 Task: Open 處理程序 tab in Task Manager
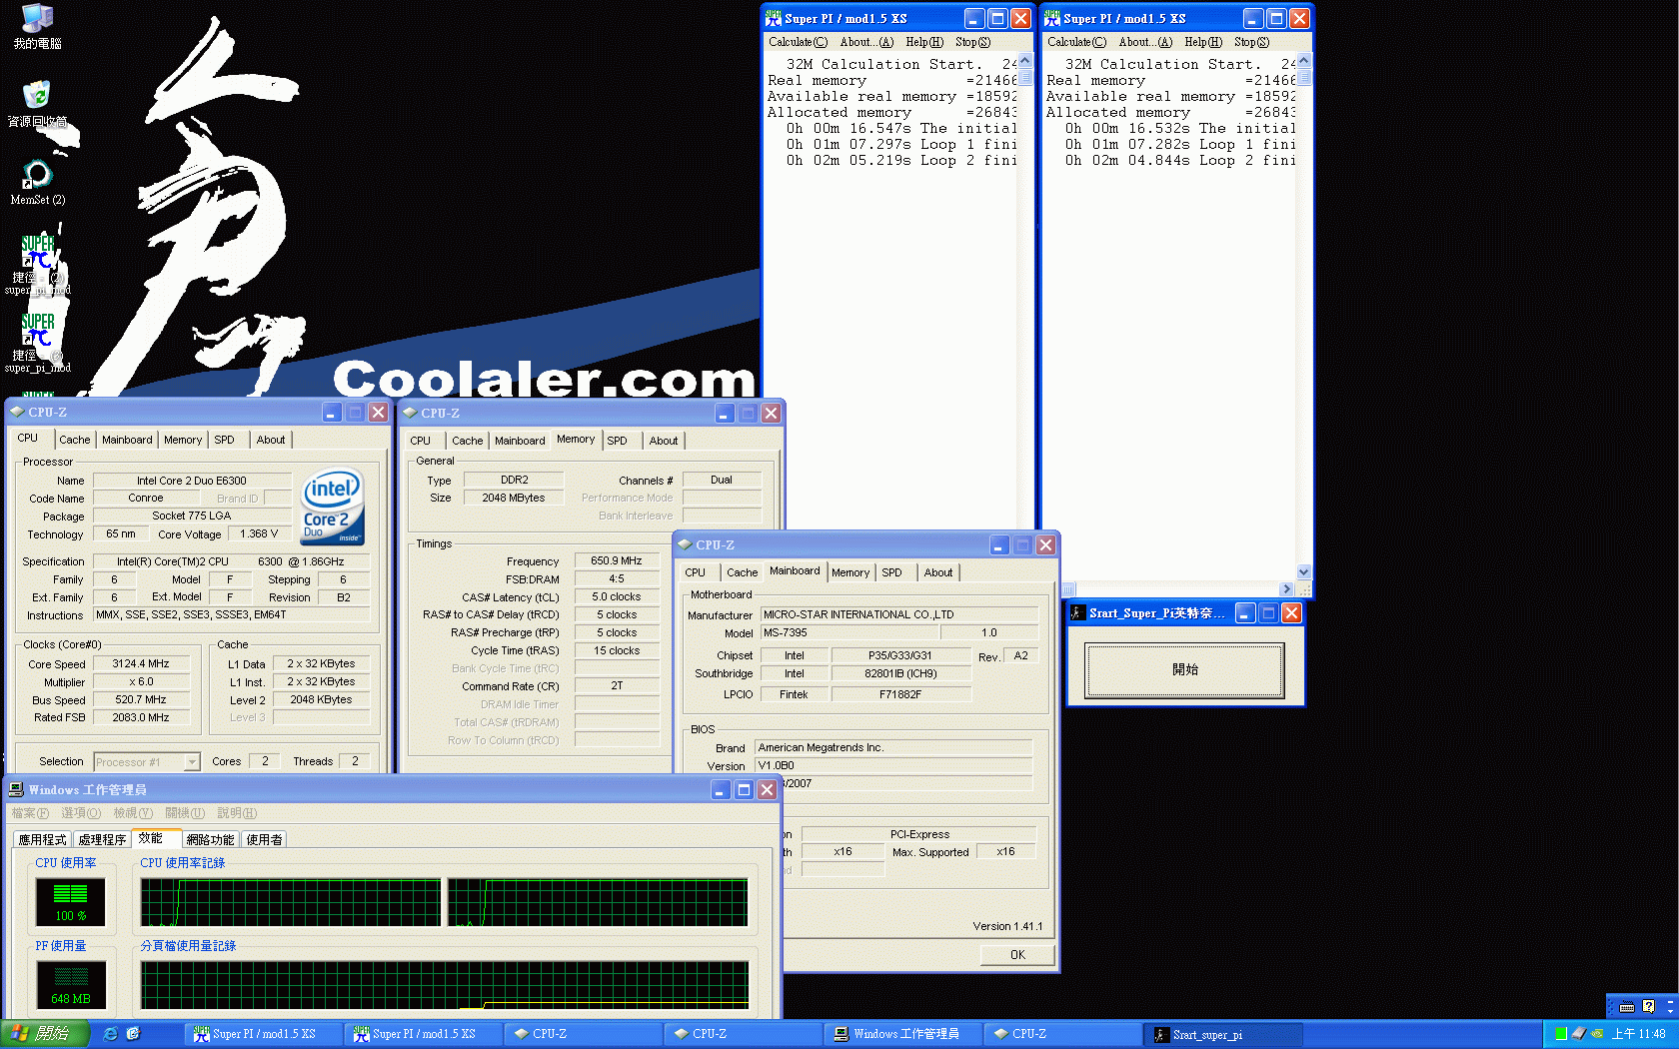[x=102, y=839]
